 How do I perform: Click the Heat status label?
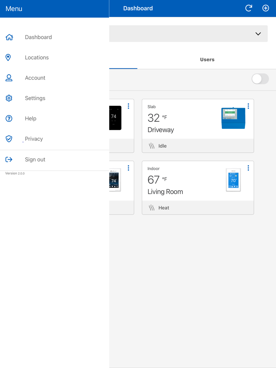click(164, 208)
